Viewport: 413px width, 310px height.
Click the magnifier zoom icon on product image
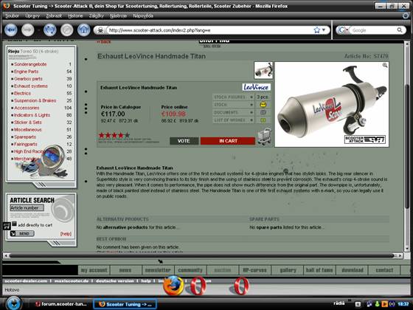coord(385,65)
